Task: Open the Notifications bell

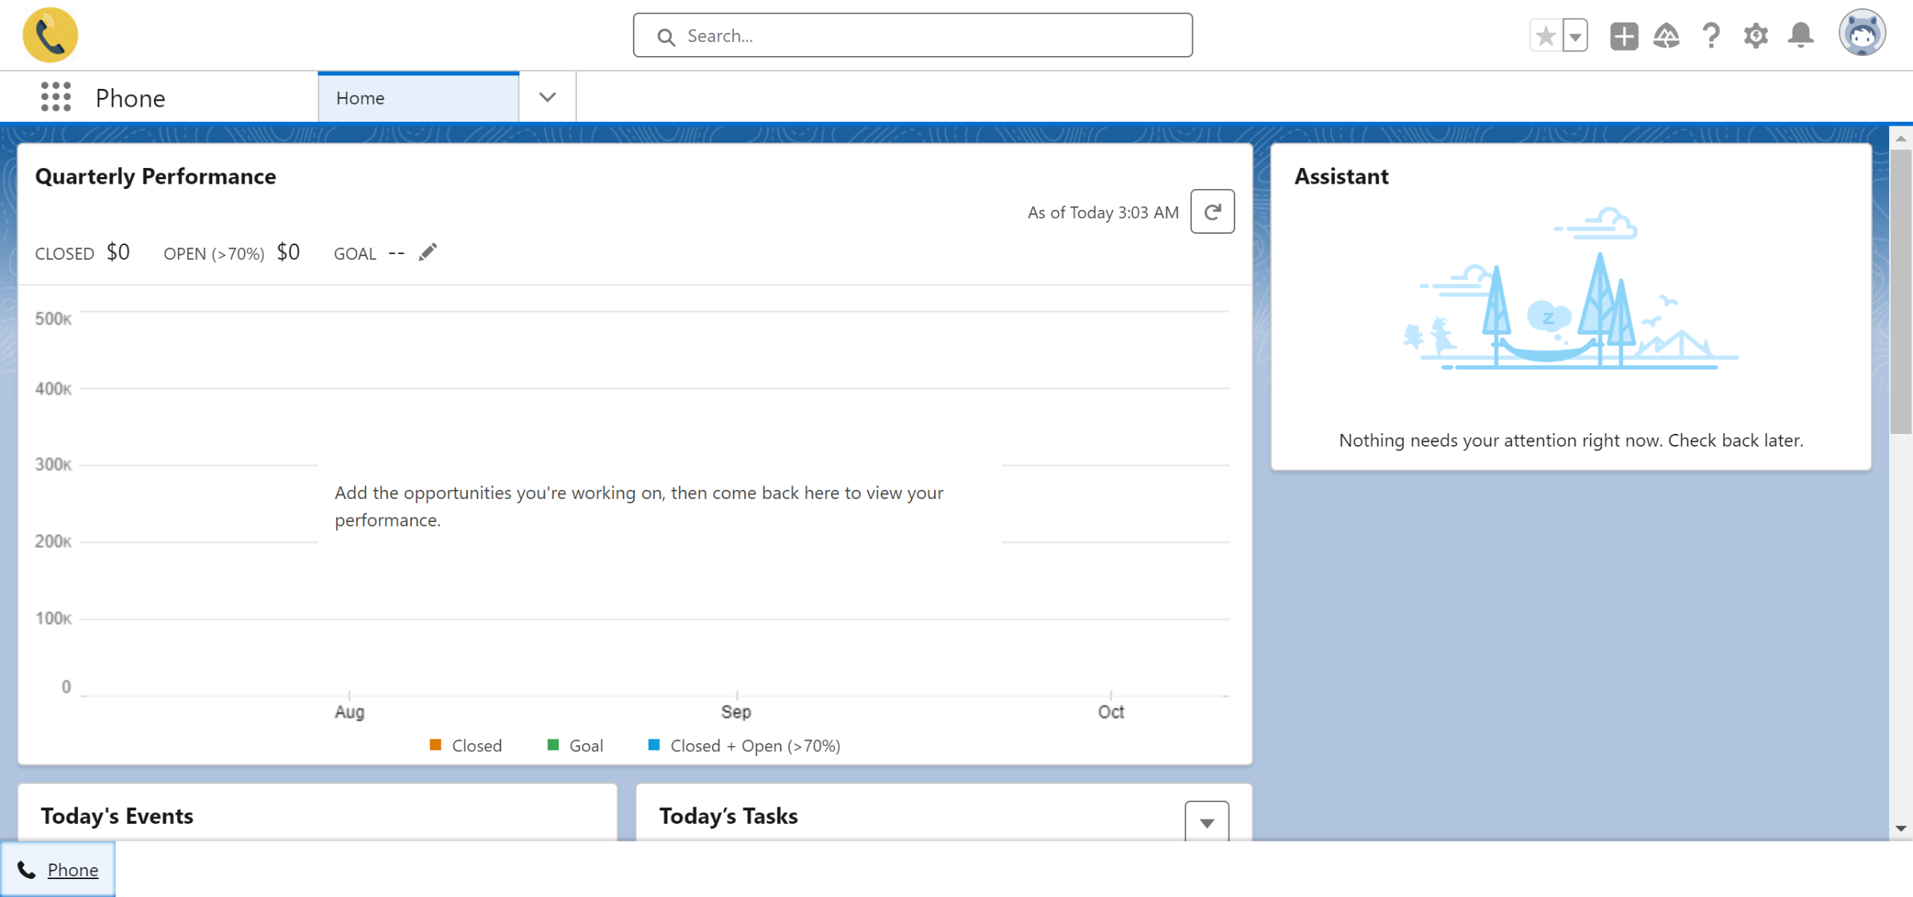Action: pos(1800,36)
